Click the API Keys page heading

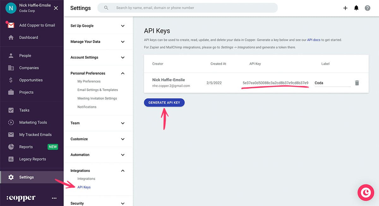coord(157,31)
